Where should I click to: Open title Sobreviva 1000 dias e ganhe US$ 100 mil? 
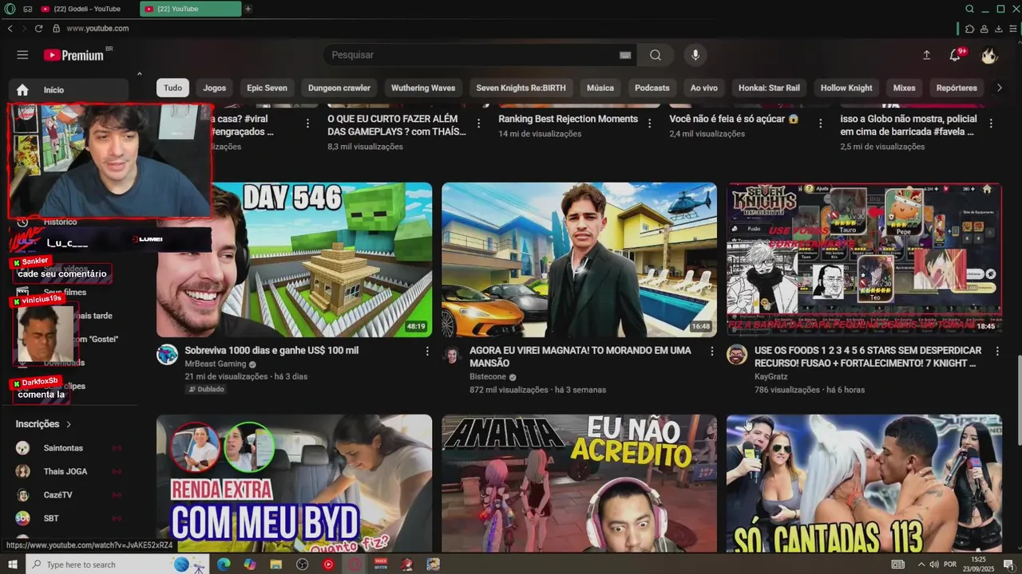coord(271,351)
